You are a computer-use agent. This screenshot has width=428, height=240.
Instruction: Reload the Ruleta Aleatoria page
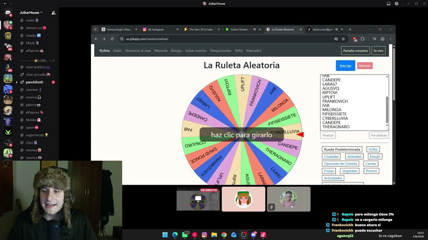(x=112, y=39)
